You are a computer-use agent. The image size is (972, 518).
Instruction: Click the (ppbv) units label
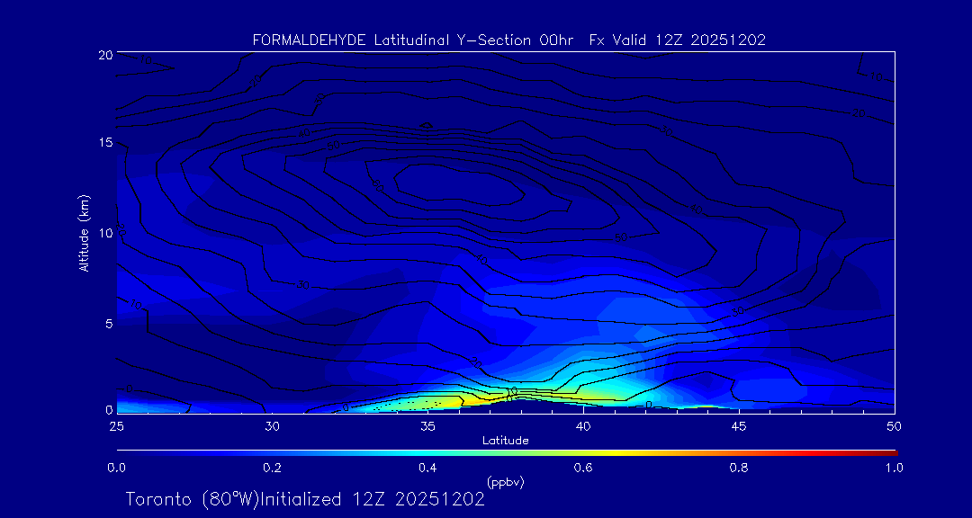click(x=505, y=482)
